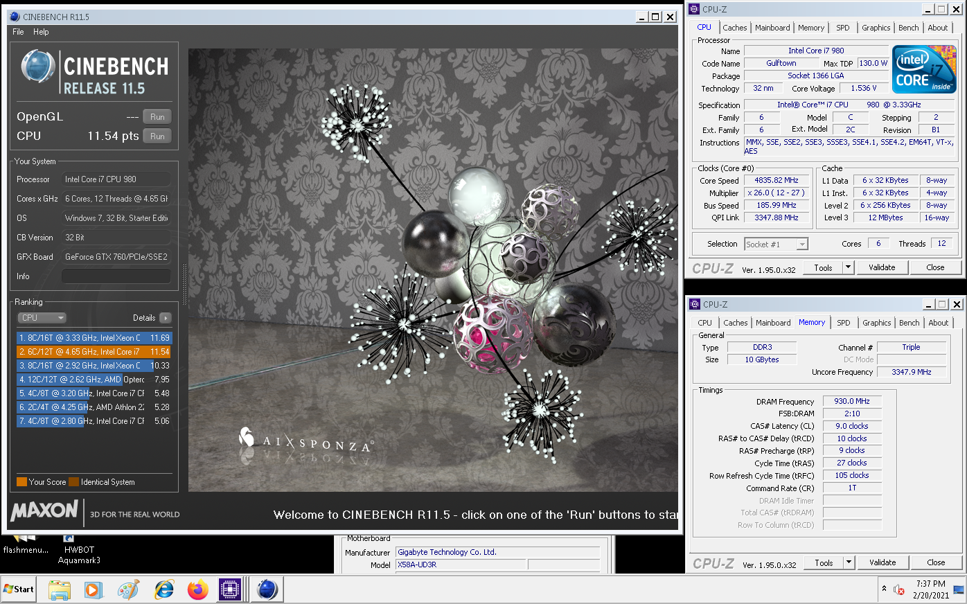Open Memory tab in upper CPU-Z window
967x604 pixels.
click(811, 28)
